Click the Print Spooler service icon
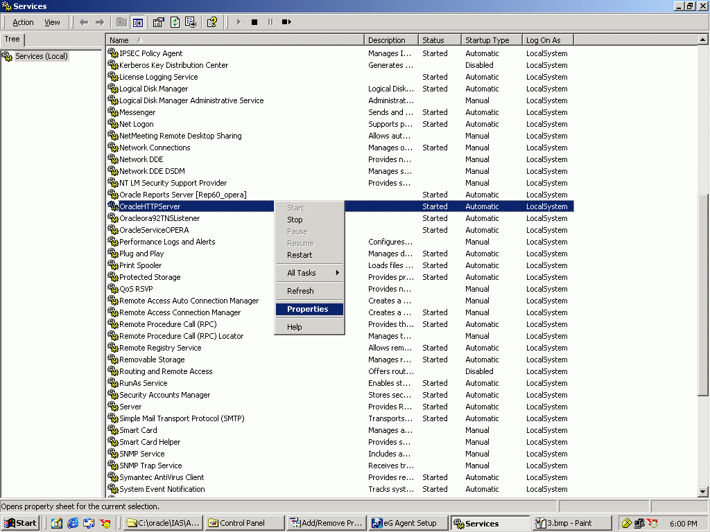Image resolution: width=710 pixels, height=532 pixels. pyautogui.click(x=113, y=265)
